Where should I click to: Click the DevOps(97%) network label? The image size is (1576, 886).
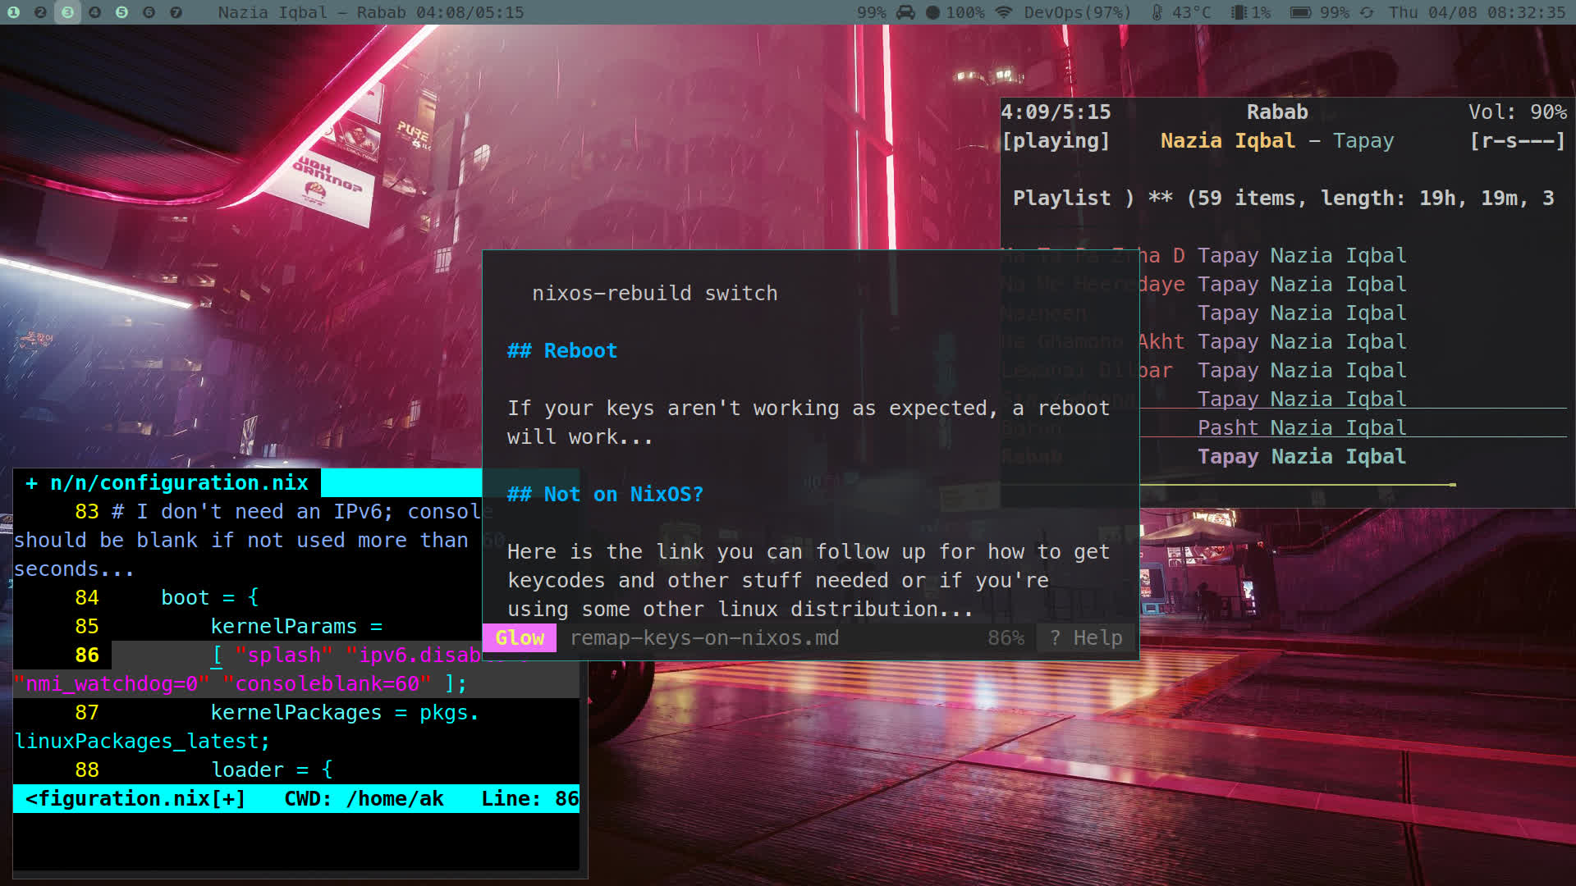point(1077,12)
